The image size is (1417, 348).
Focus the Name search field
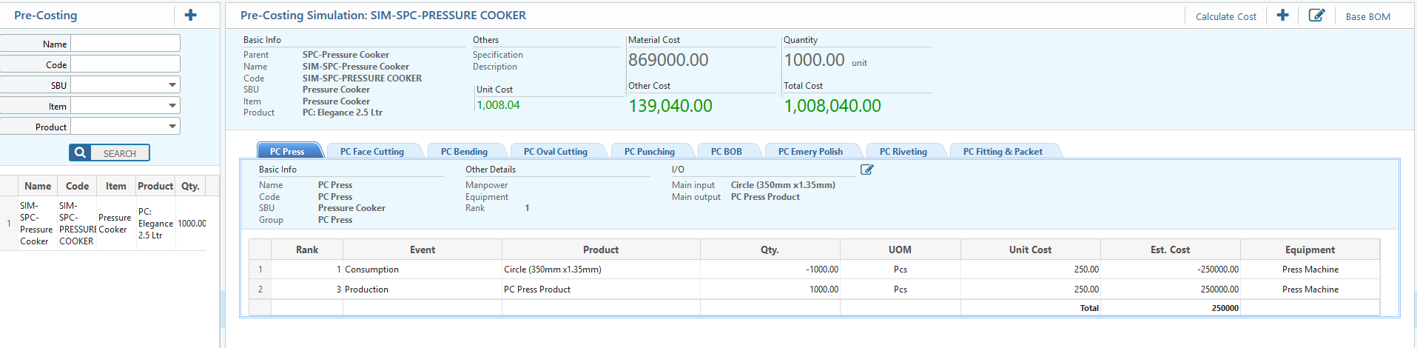tap(125, 44)
